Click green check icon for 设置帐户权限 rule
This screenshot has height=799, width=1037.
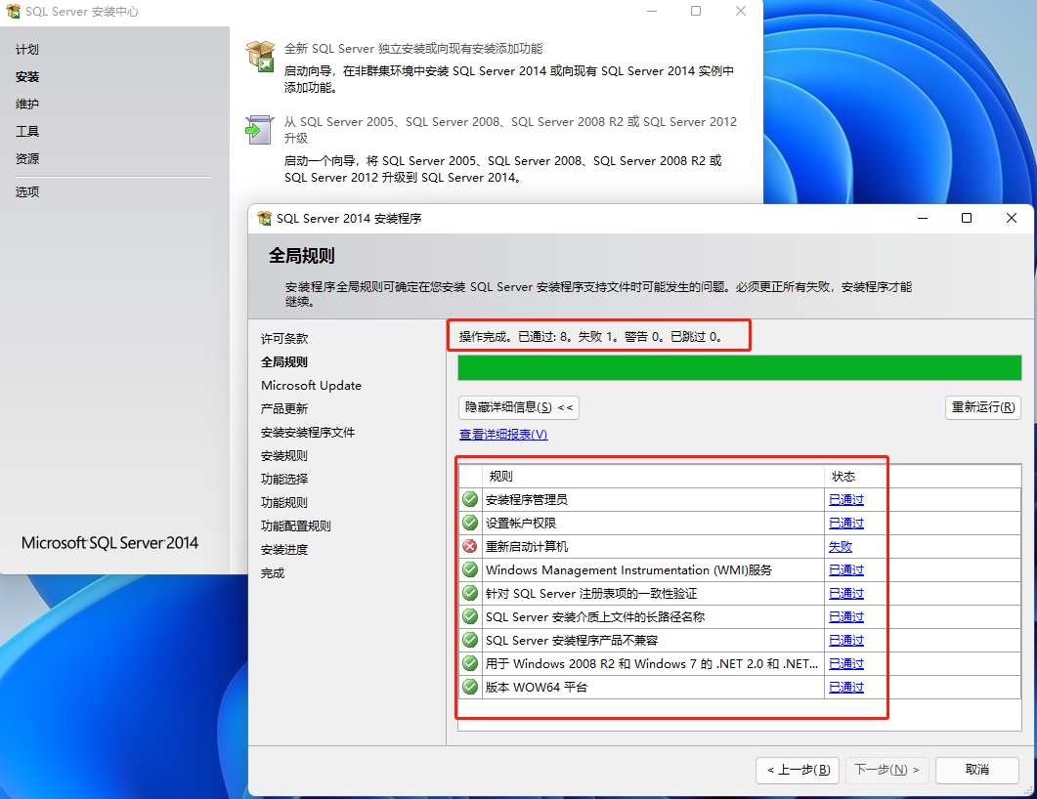pos(470,523)
